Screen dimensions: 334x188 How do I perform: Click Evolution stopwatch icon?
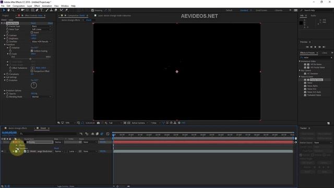pos(7,80)
